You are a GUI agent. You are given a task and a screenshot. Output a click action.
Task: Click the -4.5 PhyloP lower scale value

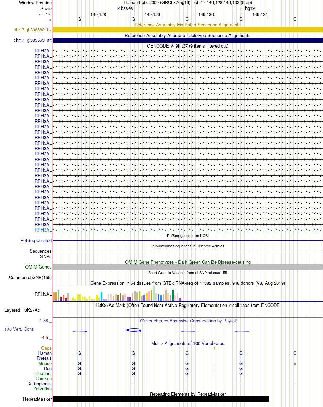click(44, 338)
